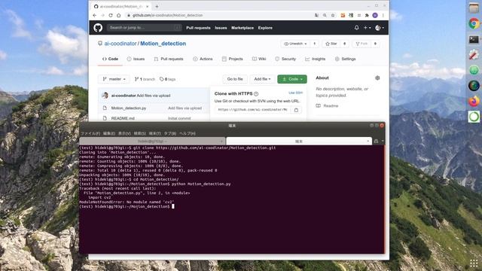Image resolution: width=482 pixels, height=271 pixels.
Task: Open the plus create-new dropdown in GitHub
Action: (x=367, y=28)
